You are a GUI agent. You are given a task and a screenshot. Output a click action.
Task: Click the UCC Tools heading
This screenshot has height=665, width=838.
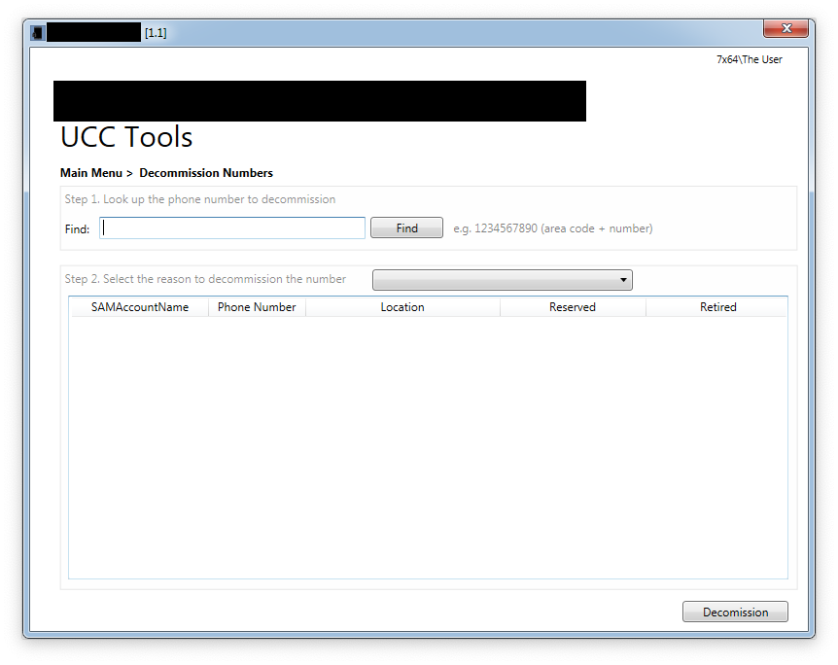click(126, 137)
